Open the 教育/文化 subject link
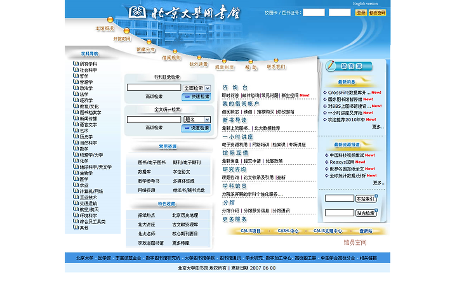Image resolution: width=457 pixels, height=307 pixels. [x=89, y=107]
